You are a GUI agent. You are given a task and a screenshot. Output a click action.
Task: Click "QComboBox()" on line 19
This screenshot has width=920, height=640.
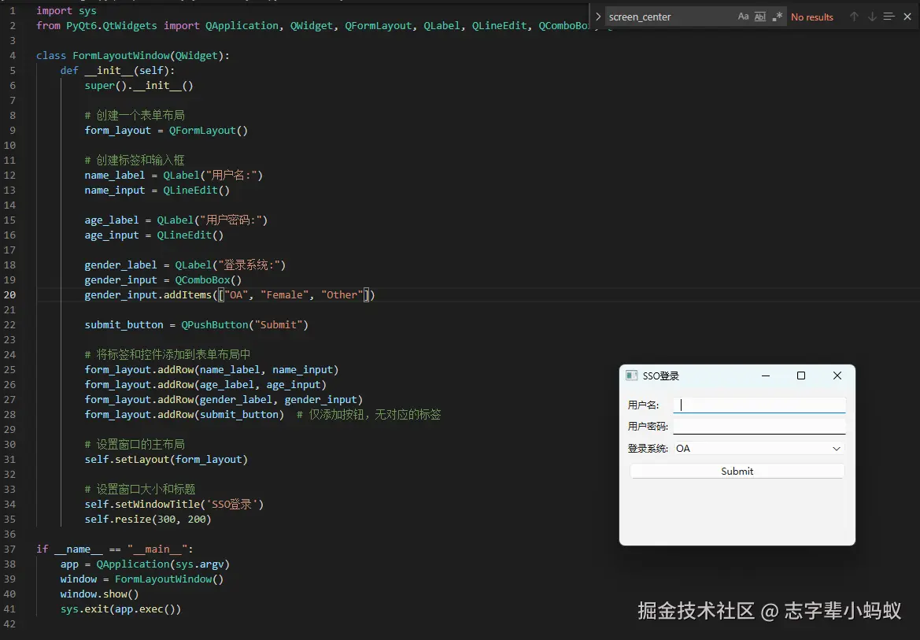coord(209,280)
